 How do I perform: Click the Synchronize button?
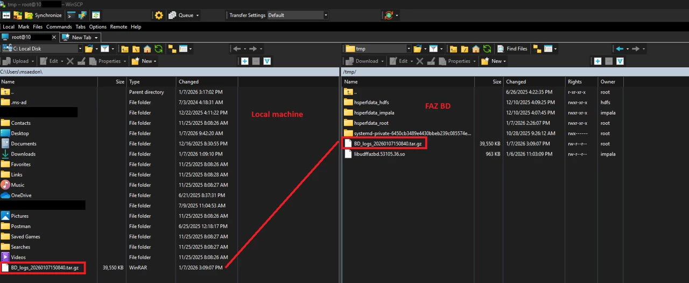point(43,15)
